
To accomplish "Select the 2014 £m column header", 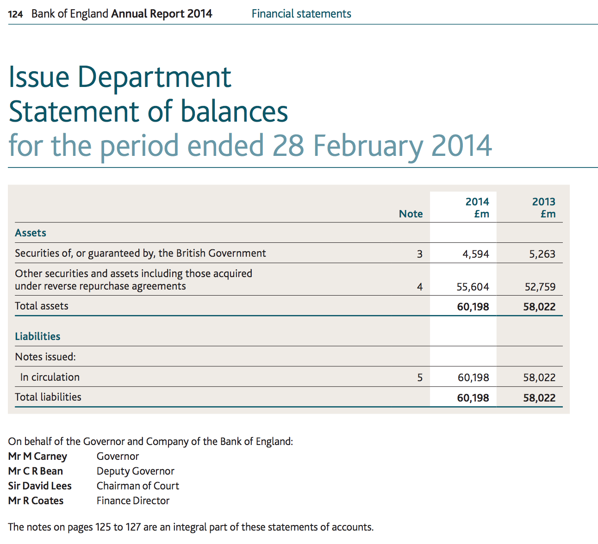I will click(477, 208).
